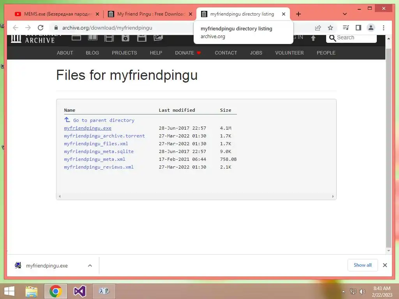Open the CONTACT menu item

226,53
